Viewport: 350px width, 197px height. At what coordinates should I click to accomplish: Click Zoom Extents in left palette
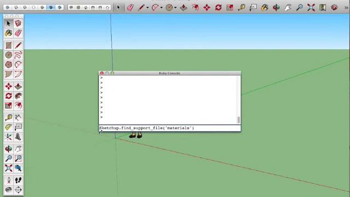9,168
